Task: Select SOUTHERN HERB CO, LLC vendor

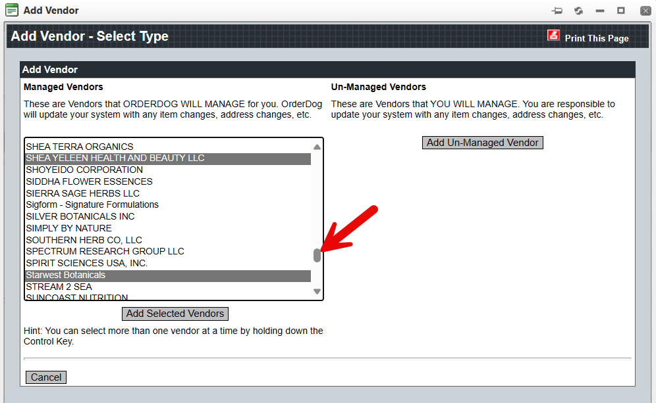Action: click(x=168, y=240)
